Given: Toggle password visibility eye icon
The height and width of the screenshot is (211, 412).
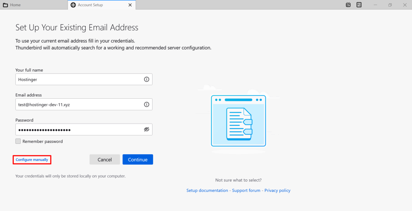Looking at the screenshot, I should tap(146, 129).
